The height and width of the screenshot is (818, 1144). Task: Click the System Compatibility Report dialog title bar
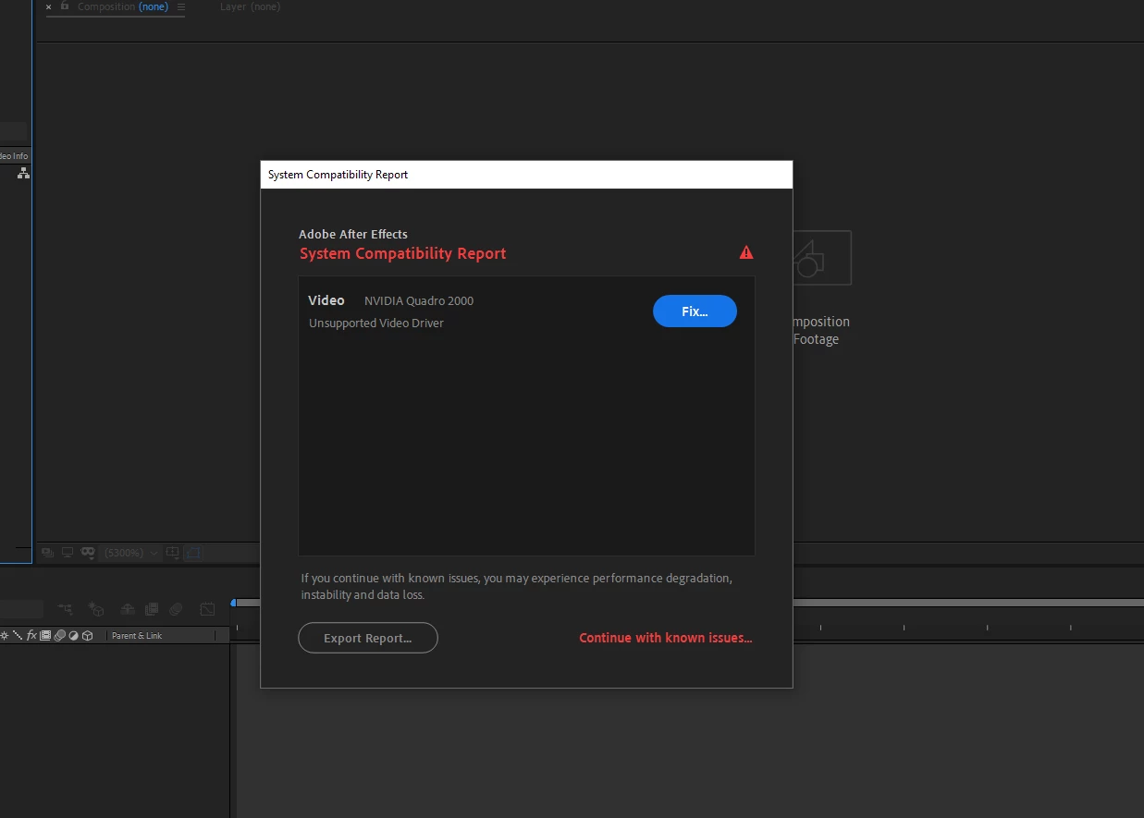pyautogui.click(x=526, y=175)
